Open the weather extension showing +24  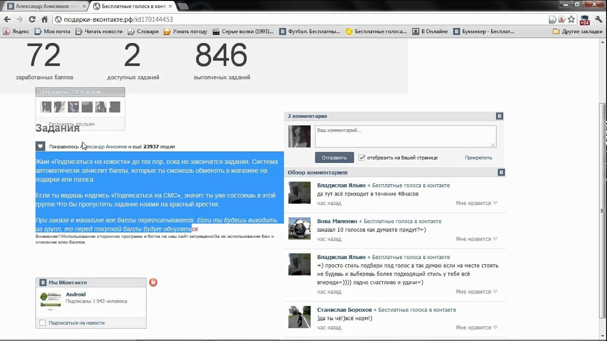tap(585, 19)
